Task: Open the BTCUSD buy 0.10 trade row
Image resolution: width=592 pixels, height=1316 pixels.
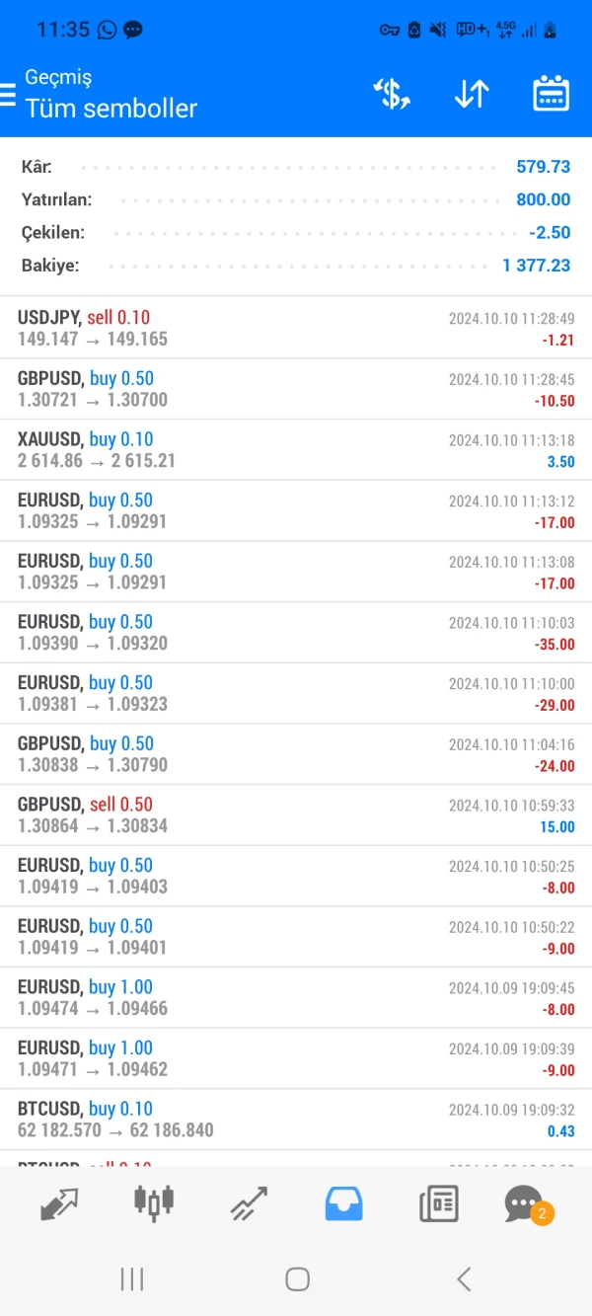Action: point(296,1119)
